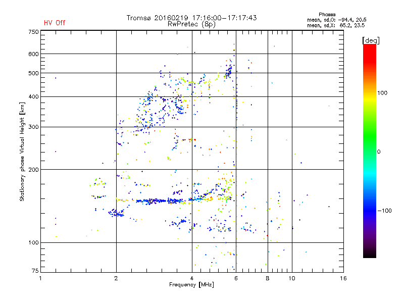
Task: Click the 6 MHz x-axis tick label
Action: tap(236, 279)
